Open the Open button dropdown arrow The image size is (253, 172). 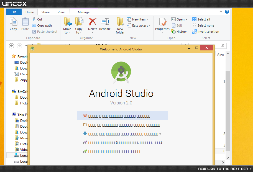(x=187, y=19)
